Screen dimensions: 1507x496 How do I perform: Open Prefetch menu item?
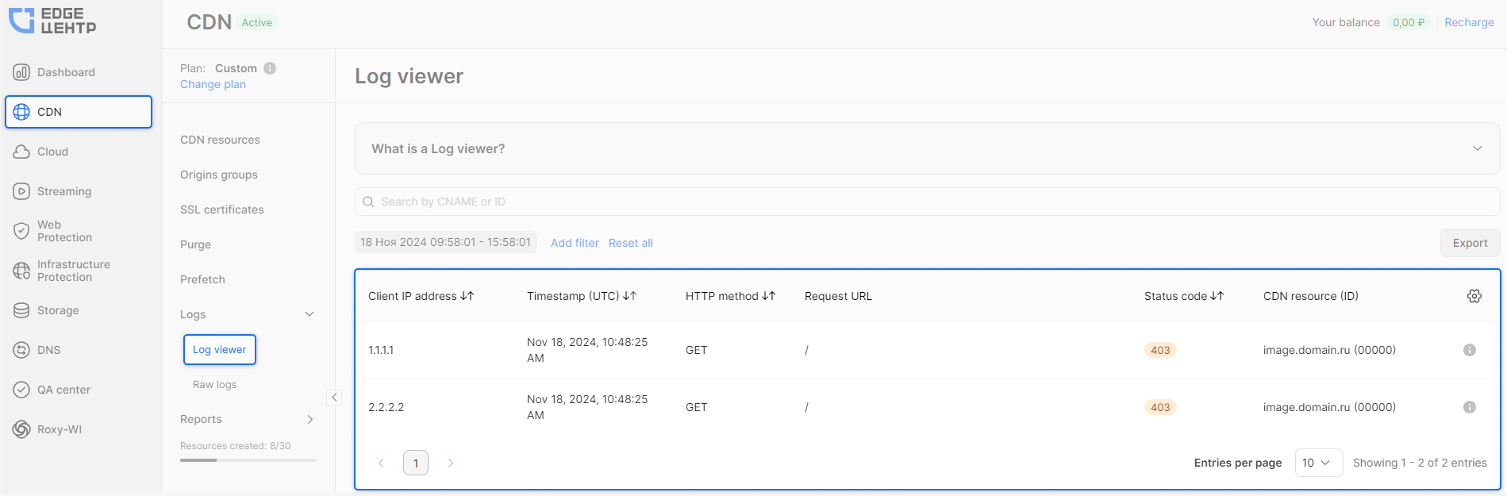pos(202,279)
